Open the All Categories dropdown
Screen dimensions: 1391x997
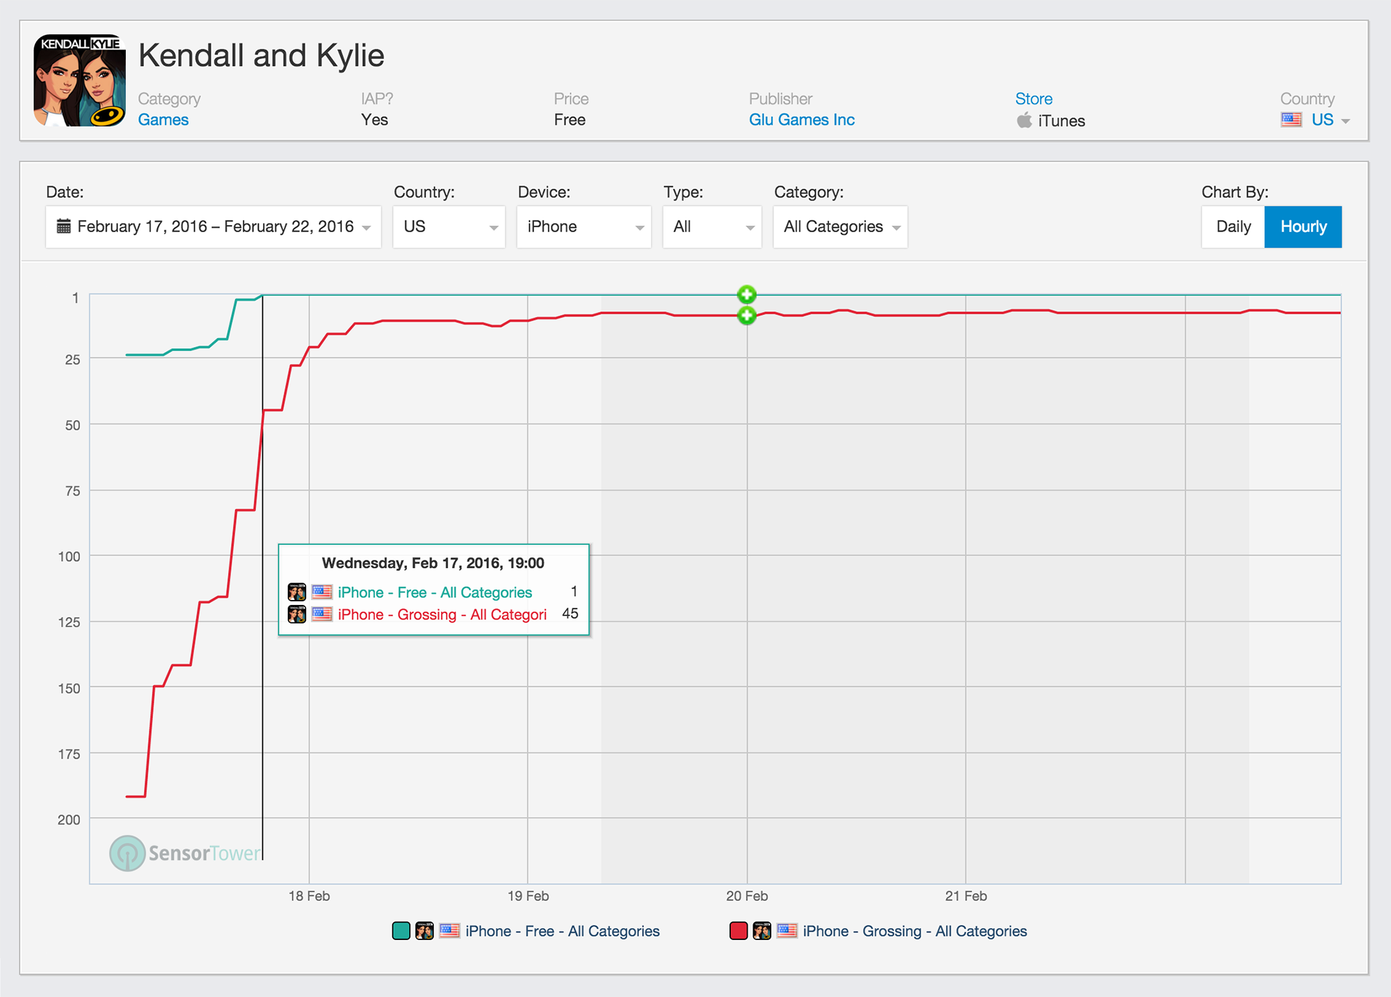coord(840,227)
